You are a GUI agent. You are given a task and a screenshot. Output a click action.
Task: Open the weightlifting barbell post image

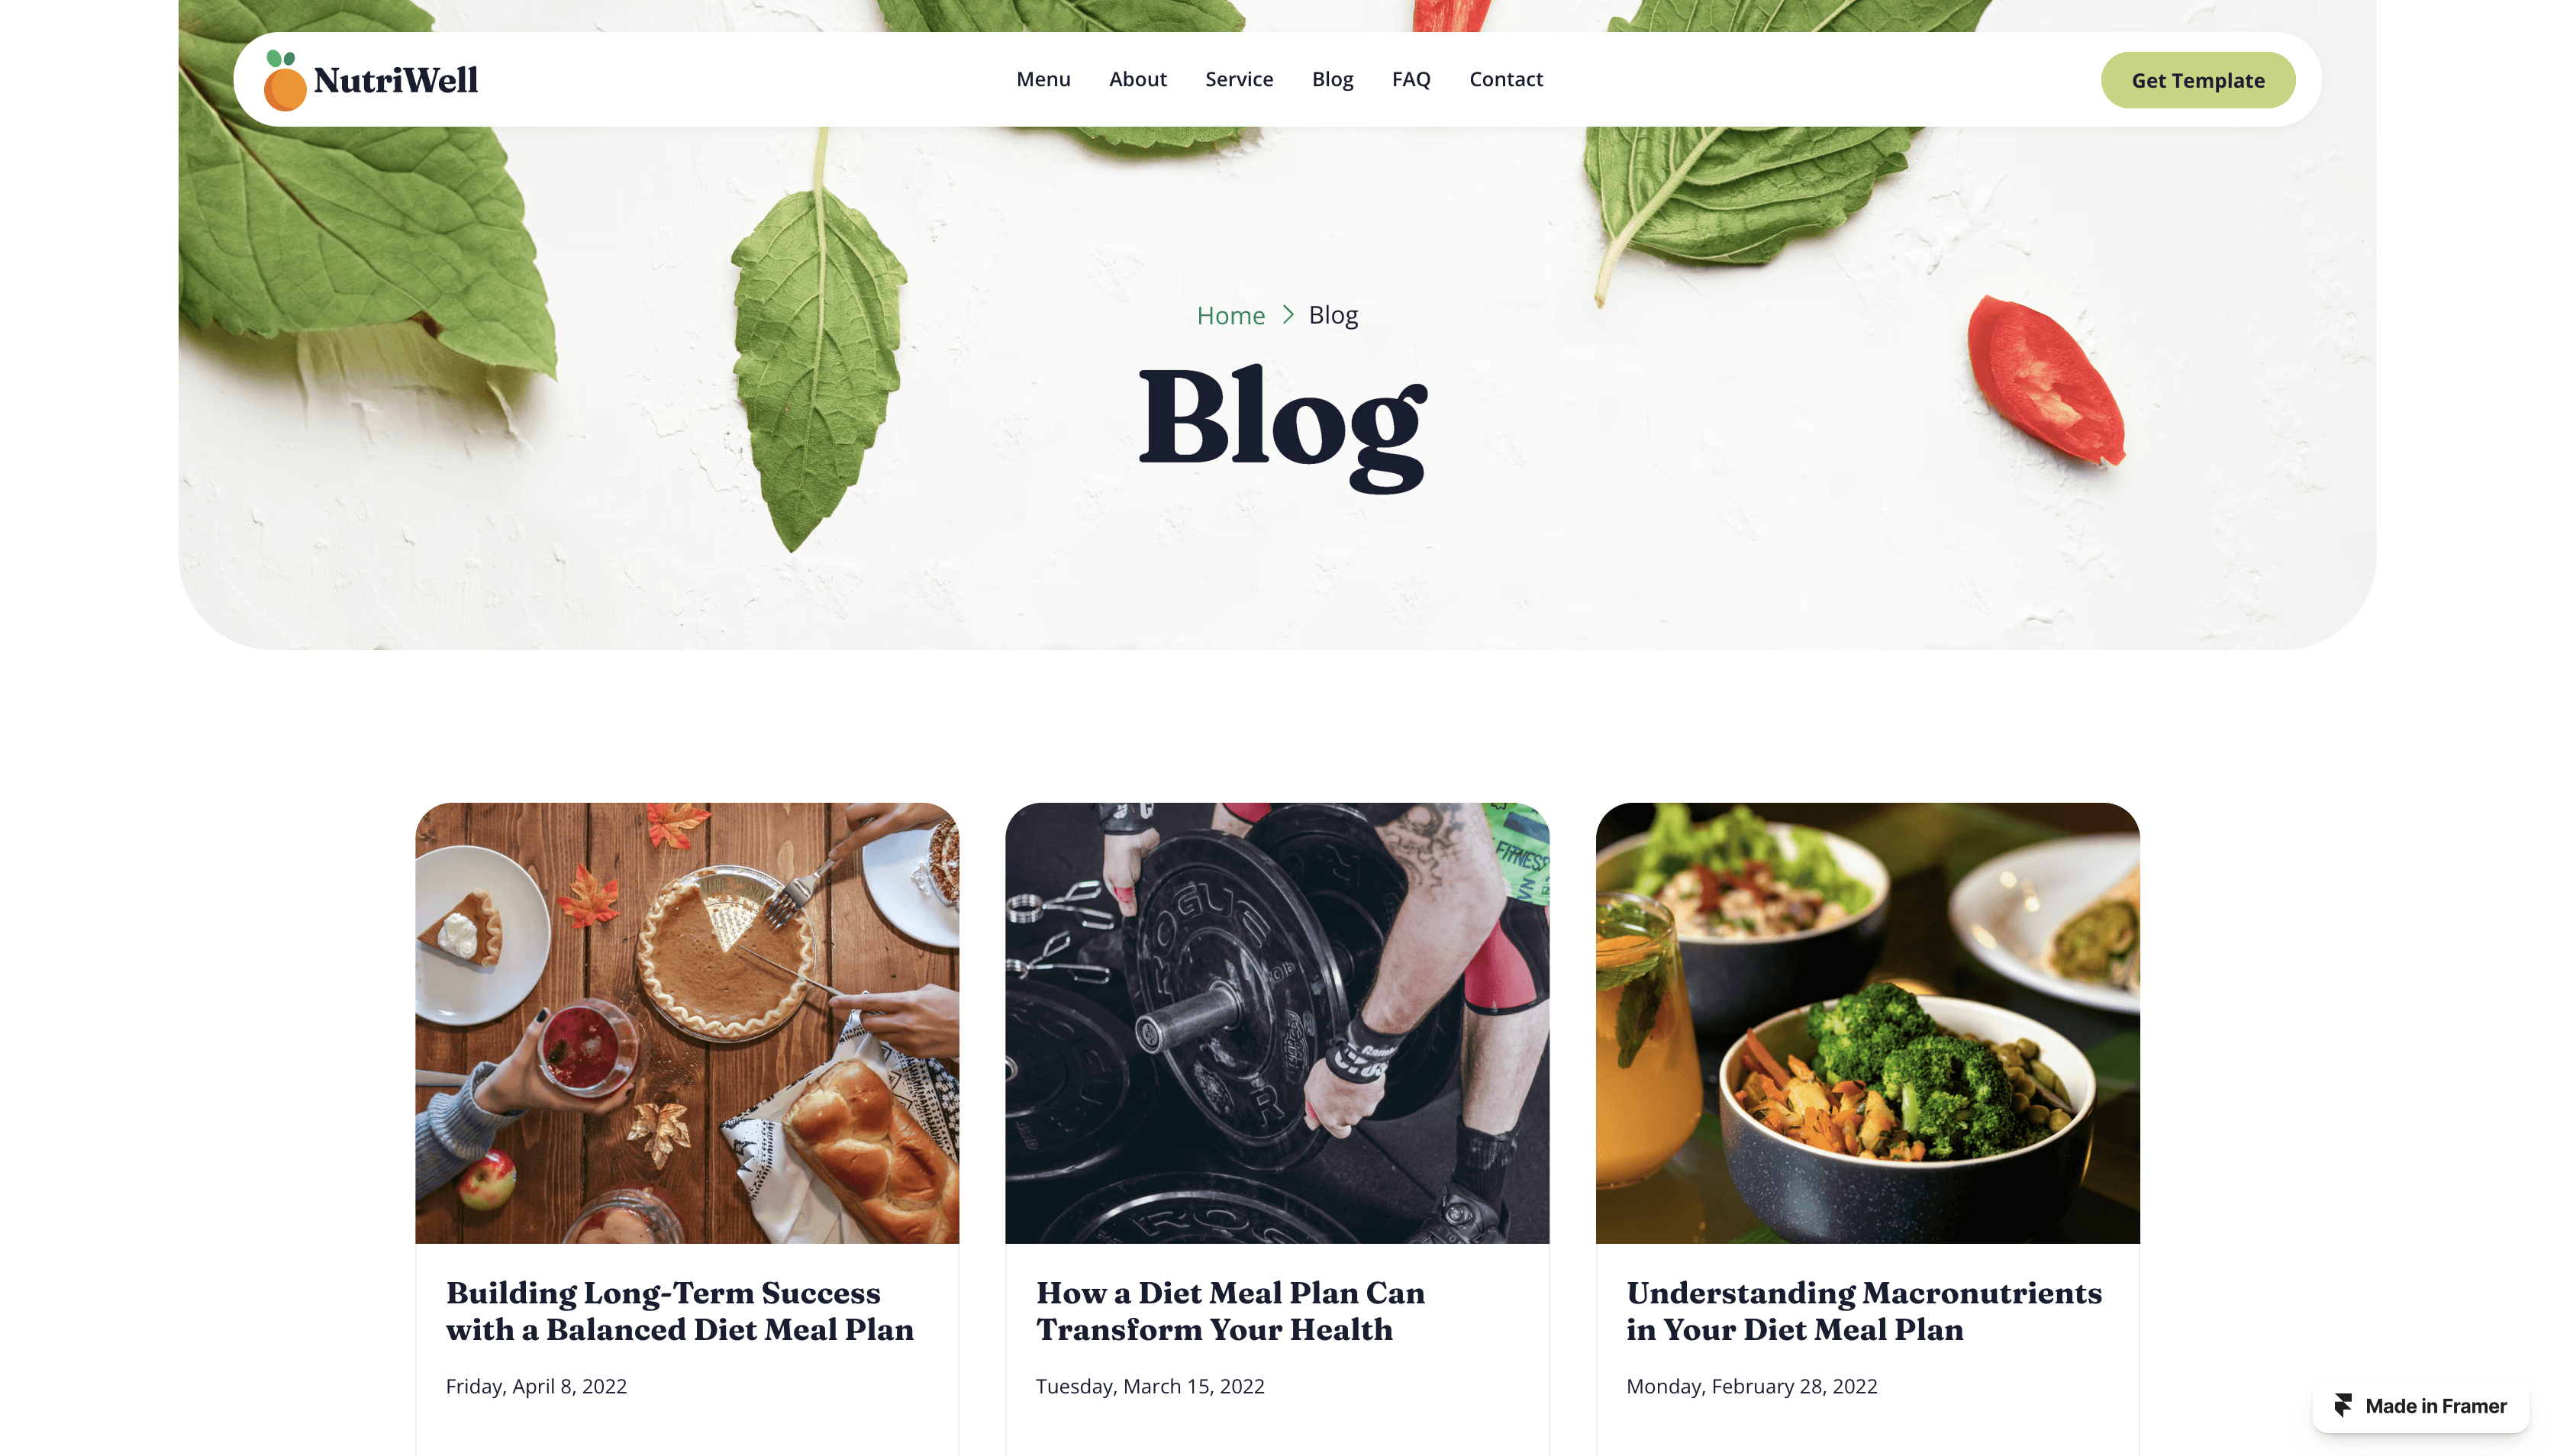pos(1277,1023)
